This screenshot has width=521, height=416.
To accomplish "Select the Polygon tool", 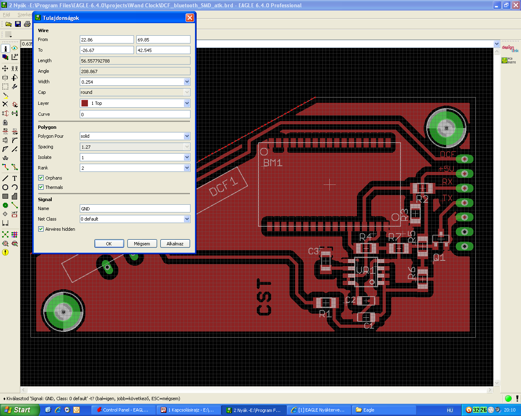I will (x=15, y=196).
